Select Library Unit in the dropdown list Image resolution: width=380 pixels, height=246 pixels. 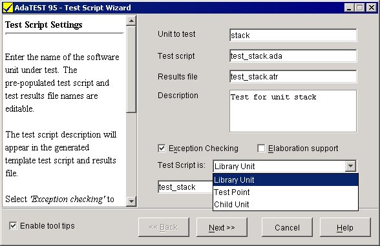(286, 180)
